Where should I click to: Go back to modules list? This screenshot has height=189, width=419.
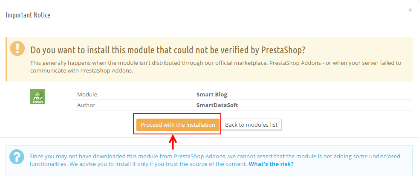tap(251, 125)
